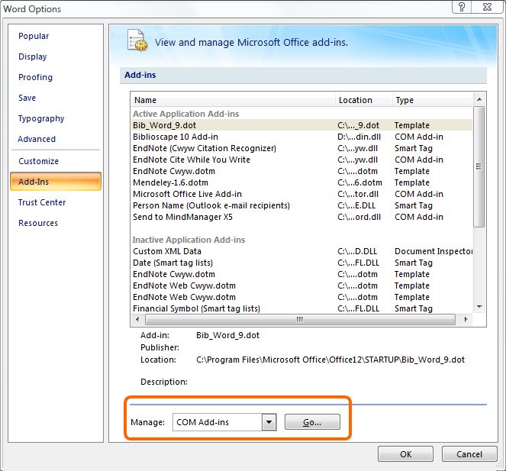Screen dimensions: 506x471
Task: Click the vertical scrollbar thumb
Action: tap(479, 166)
